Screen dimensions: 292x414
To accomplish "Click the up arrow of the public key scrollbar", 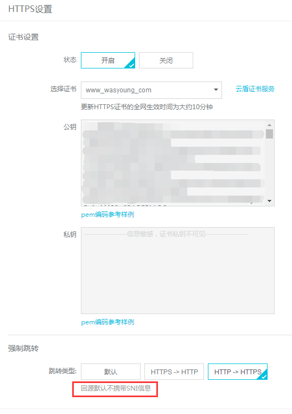I will [269, 125].
